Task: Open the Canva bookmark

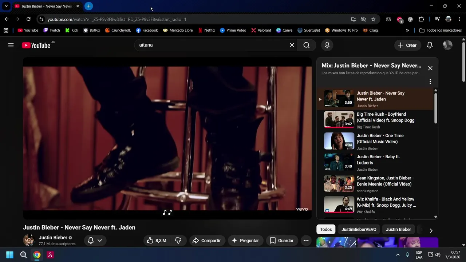Action: pyautogui.click(x=284, y=31)
